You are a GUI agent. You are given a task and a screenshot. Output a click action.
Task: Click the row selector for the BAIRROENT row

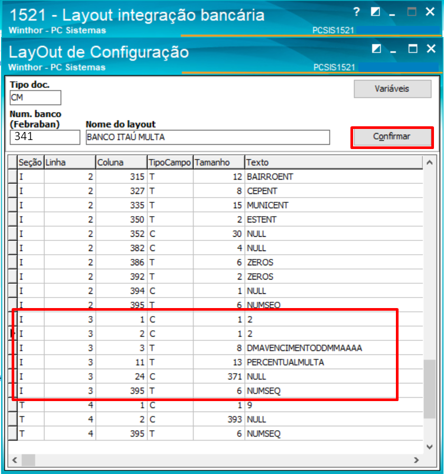[x=13, y=176]
